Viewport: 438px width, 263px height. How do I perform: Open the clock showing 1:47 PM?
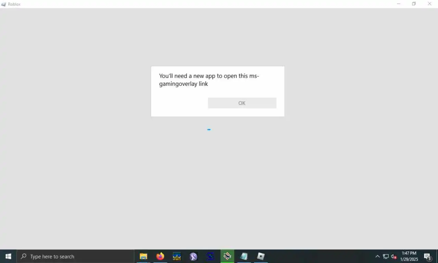[409, 256]
